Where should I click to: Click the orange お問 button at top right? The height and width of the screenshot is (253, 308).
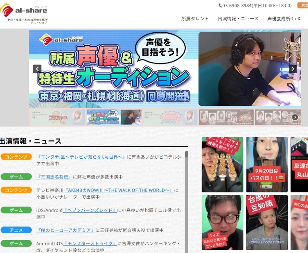click(303, 5)
